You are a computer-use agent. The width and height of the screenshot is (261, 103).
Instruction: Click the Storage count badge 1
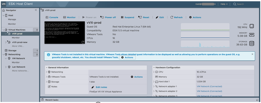tap(36, 51)
